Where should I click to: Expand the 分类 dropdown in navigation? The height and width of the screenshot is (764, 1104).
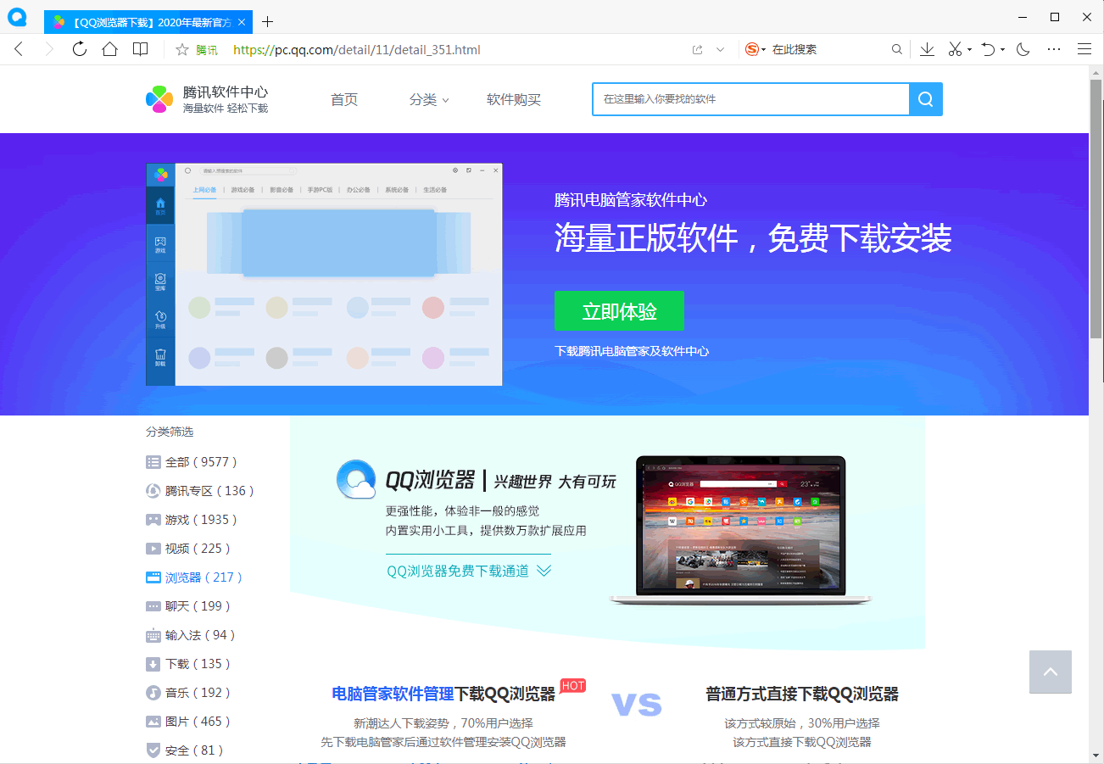[x=429, y=100]
